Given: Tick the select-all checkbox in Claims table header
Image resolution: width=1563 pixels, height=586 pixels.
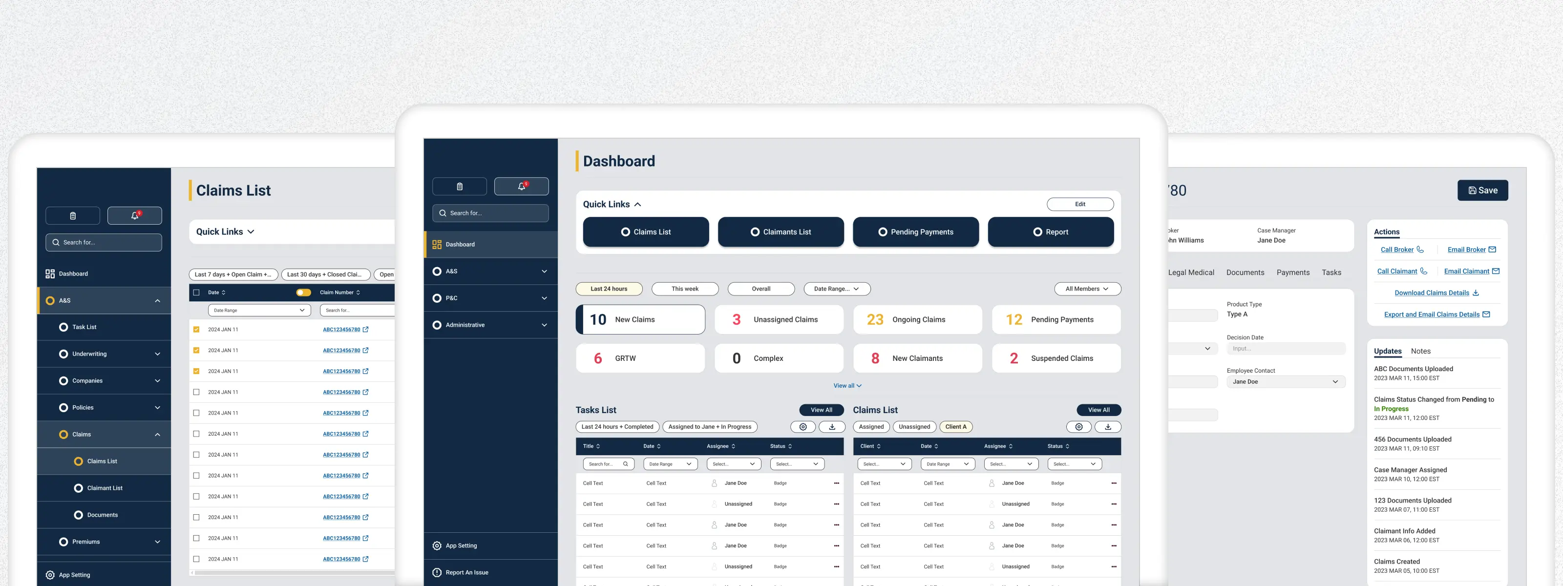Looking at the screenshot, I should (196, 293).
